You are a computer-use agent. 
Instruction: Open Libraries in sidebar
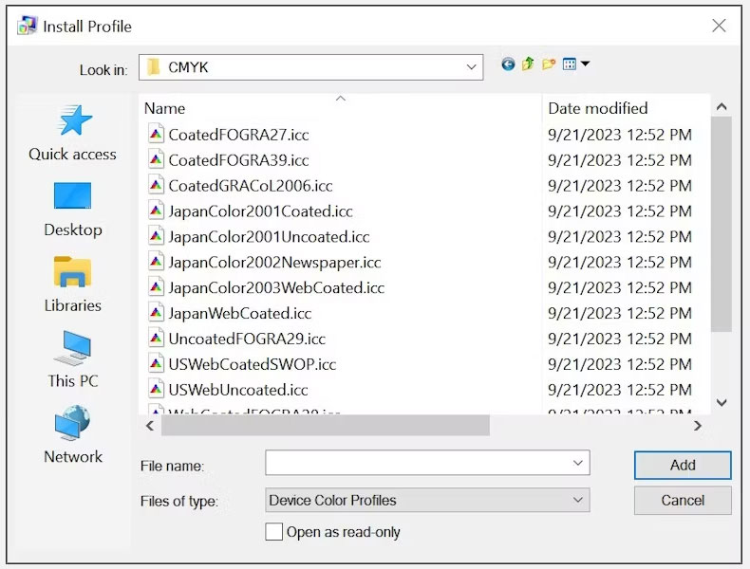click(73, 284)
